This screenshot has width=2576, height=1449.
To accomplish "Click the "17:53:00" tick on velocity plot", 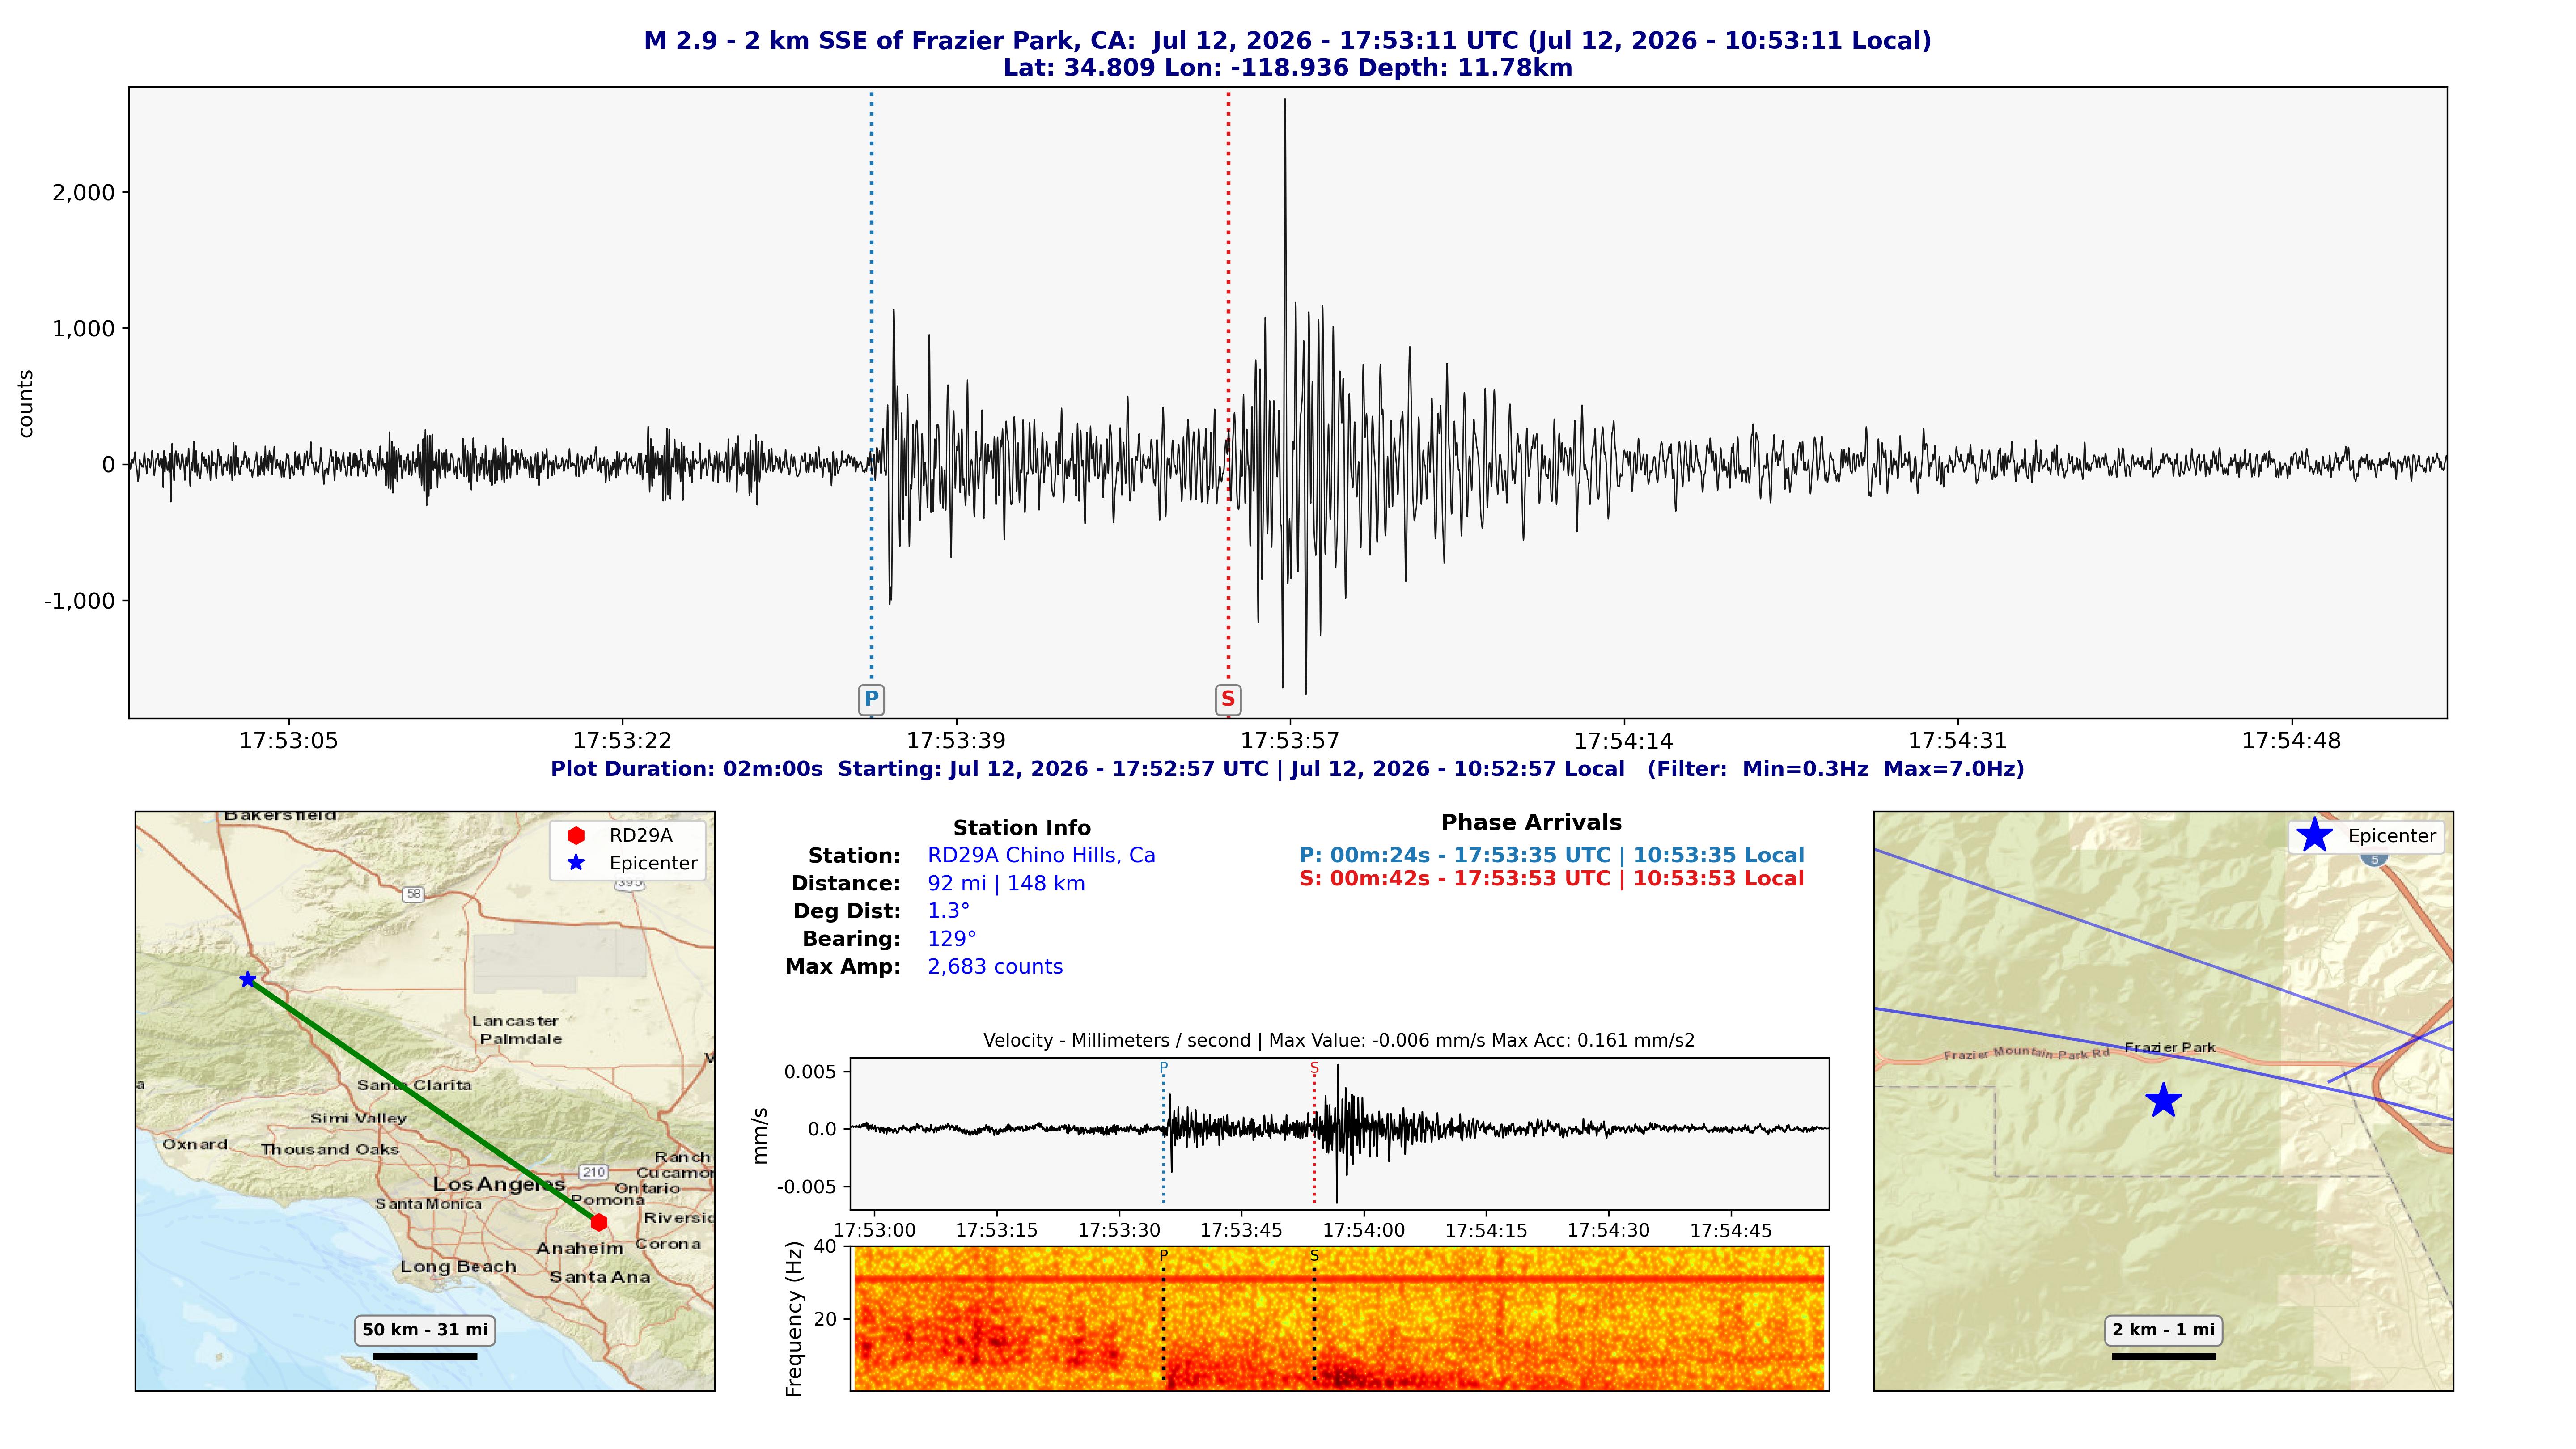I will pos(874,1231).
